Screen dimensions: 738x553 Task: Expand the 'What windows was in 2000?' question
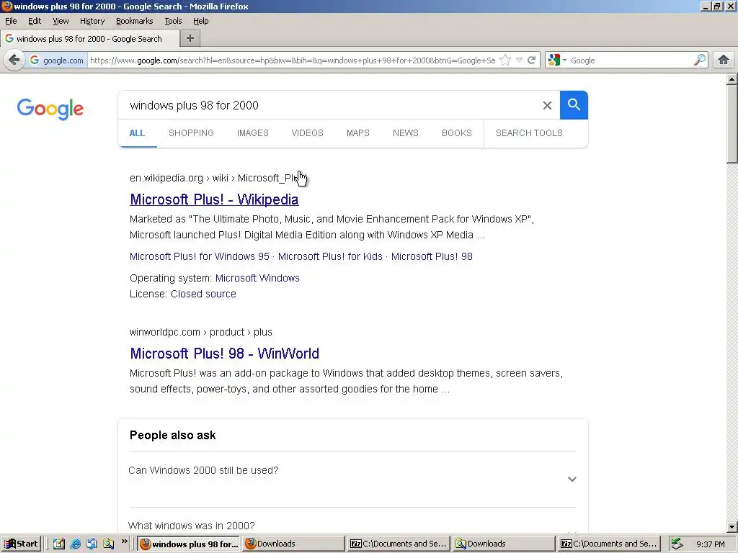pos(192,526)
